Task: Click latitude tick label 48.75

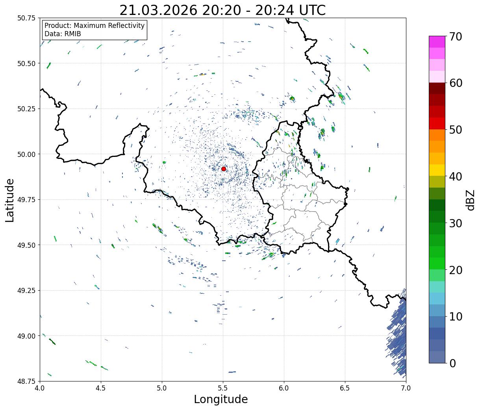Action: 26,381
